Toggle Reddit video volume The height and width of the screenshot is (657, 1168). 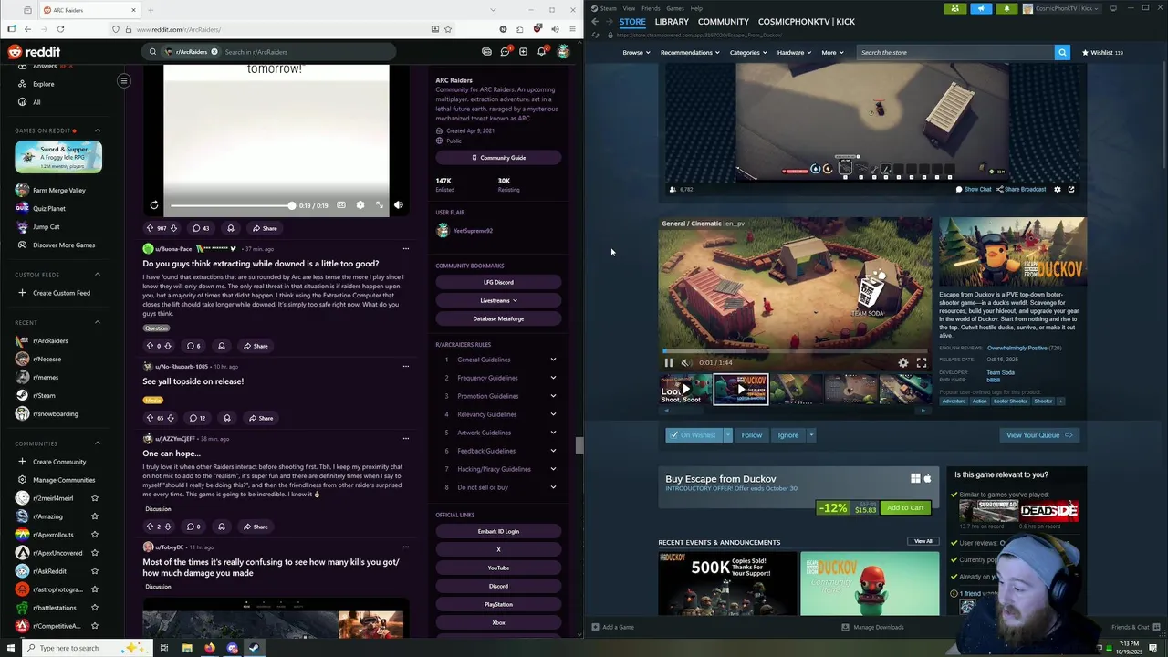pyautogui.click(x=399, y=205)
